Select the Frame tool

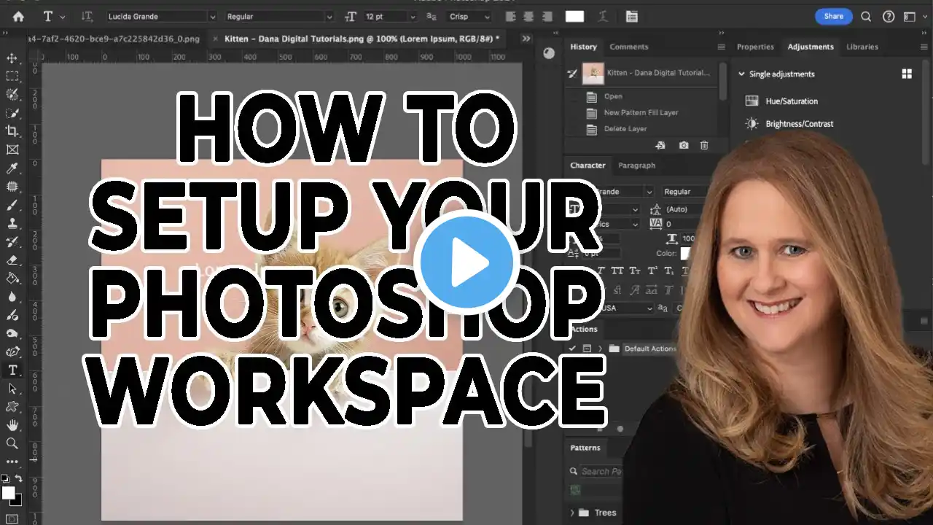(12, 149)
